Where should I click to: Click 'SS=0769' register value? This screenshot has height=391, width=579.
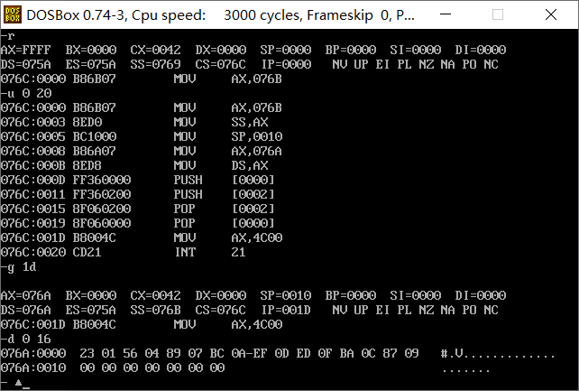click(x=155, y=64)
